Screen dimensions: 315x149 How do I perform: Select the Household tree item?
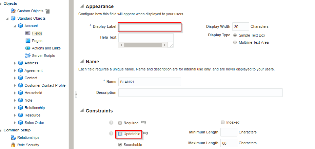(33, 93)
